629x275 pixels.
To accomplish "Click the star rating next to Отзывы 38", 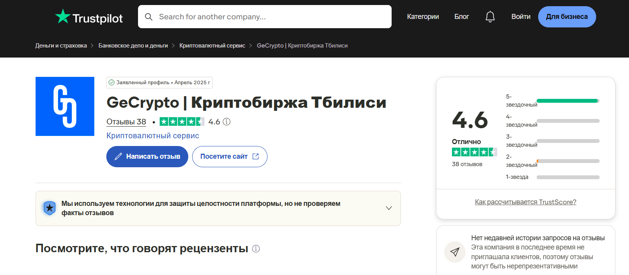I will (x=182, y=122).
